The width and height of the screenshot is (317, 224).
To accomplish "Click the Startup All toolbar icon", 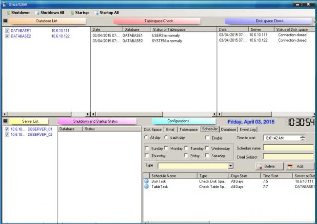I will (97, 13).
